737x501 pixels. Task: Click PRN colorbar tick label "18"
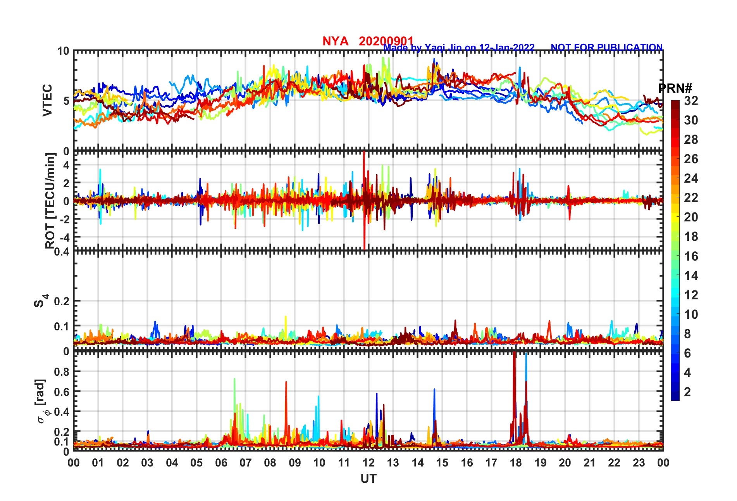coord(691,237)
